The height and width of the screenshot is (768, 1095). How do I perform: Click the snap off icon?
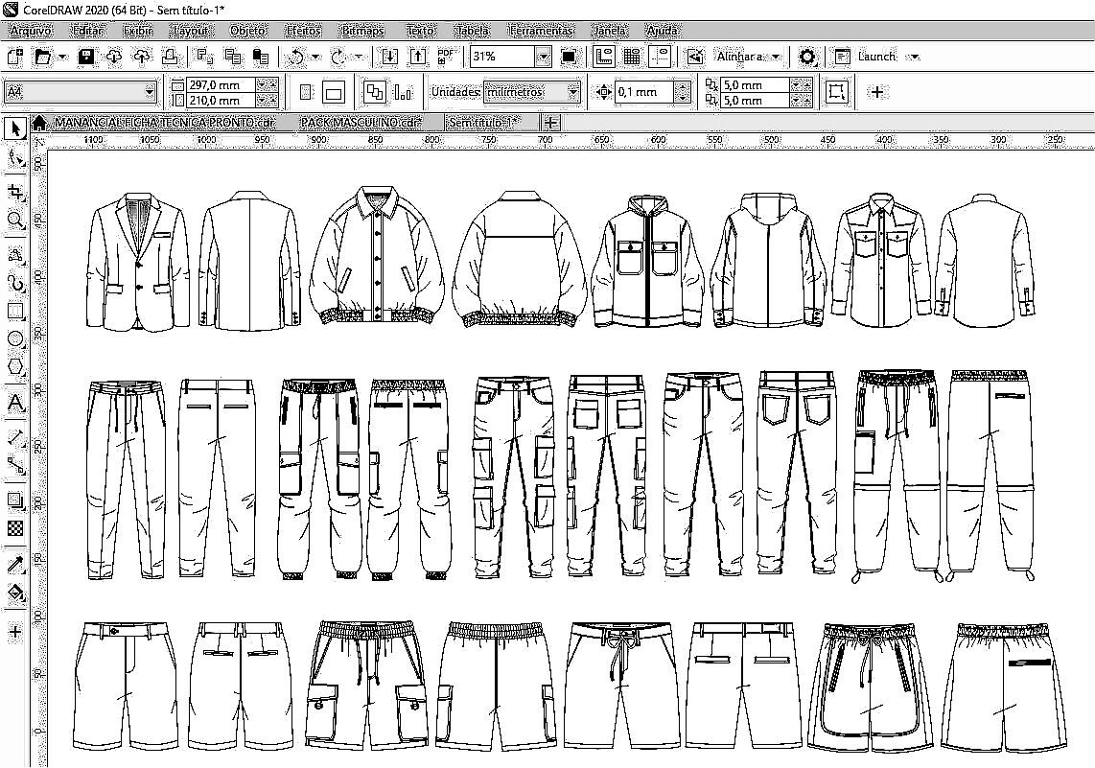(x=695, y=57)
